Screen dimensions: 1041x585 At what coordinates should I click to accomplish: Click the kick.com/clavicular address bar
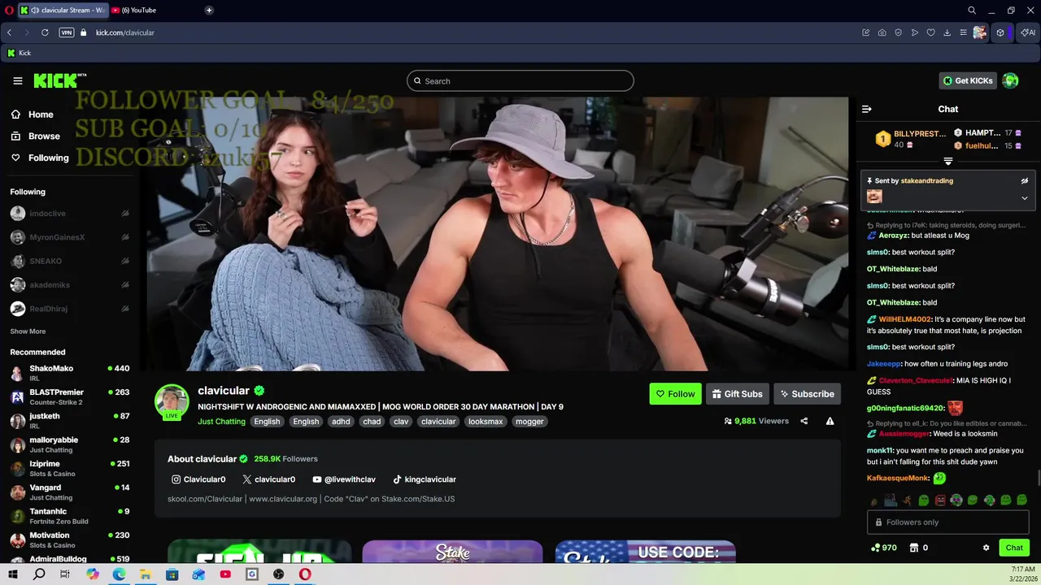[125, 32]
